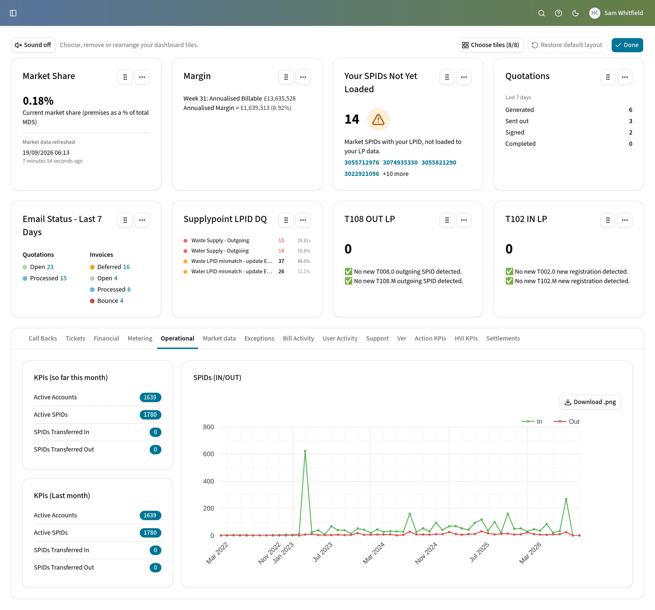Switch to the Call Backs tab
Image resolution: width=655 pixels, height=610 pixels.
(43, 339)
